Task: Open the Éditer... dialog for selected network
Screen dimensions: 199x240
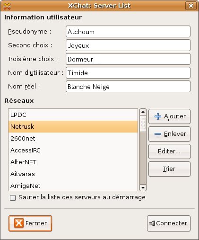Action: click(x=169, y=151)
